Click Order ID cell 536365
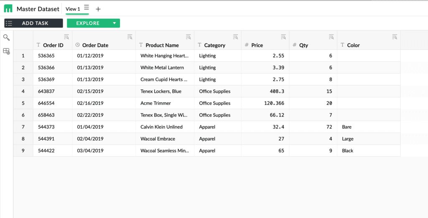Viewport: 428px width, 218px height. point(53,56)
